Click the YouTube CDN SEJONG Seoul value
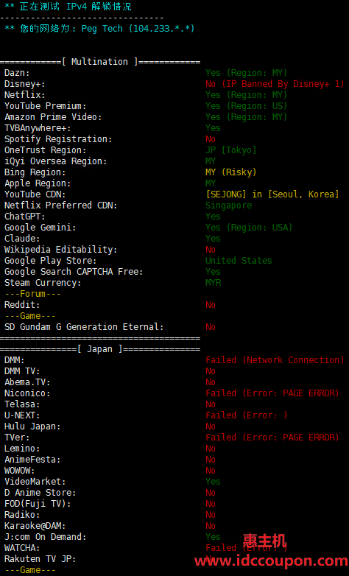Screen dimensions: 349x576 [272, 194]
